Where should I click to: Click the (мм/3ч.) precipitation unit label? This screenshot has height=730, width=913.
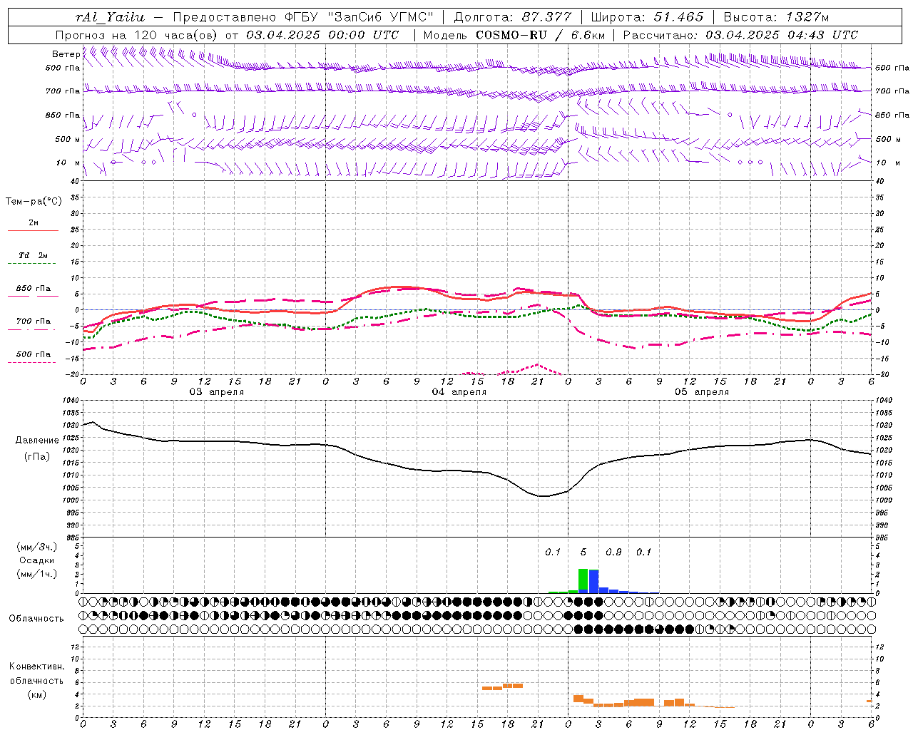point(36,547)
